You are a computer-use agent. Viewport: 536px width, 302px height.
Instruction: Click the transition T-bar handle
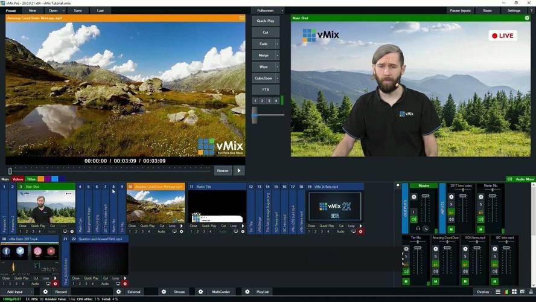click(255, 115)
